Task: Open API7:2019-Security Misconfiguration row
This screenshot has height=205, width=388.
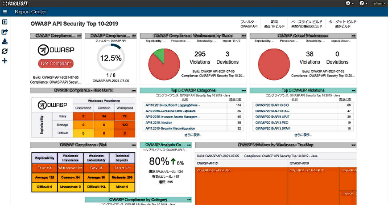Action: coord(193,128)
